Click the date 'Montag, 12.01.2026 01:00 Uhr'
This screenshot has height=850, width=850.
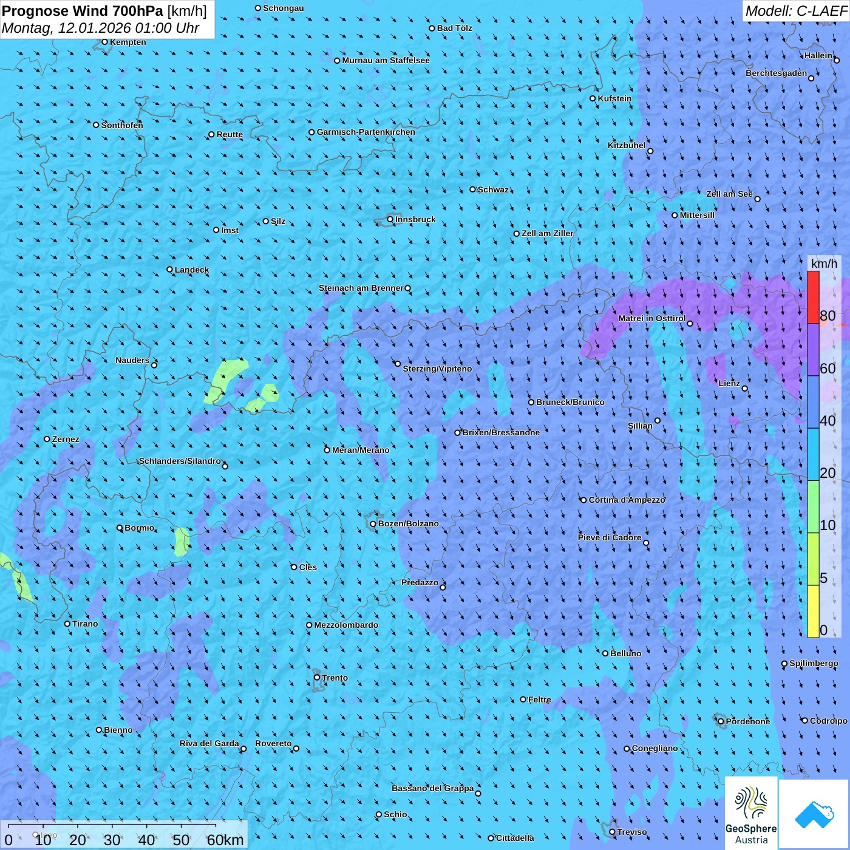pos(101,28)
